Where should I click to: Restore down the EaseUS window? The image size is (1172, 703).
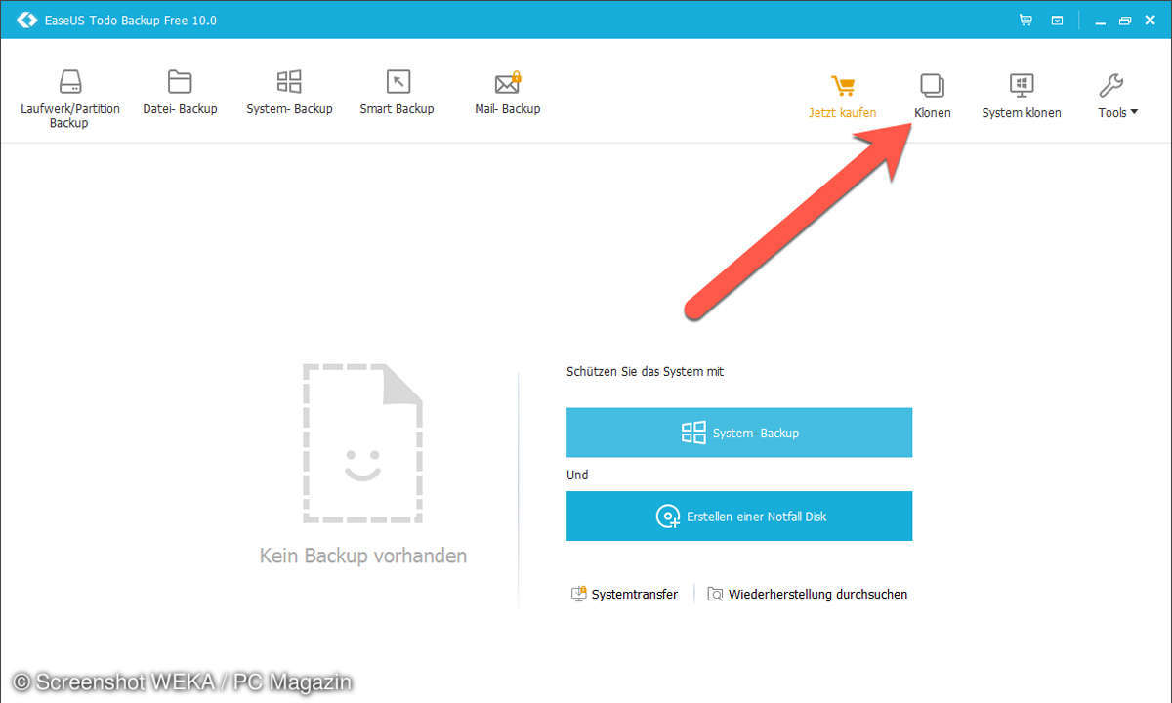1124,20
